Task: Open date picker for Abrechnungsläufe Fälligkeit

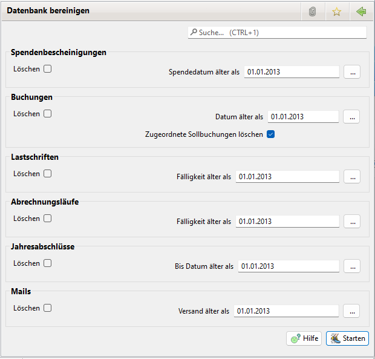Action: point(352,222)
